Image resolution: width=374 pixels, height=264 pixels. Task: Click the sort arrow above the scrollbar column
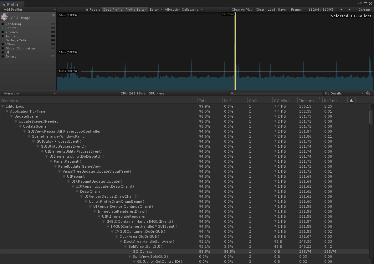[x=351, y=100]
